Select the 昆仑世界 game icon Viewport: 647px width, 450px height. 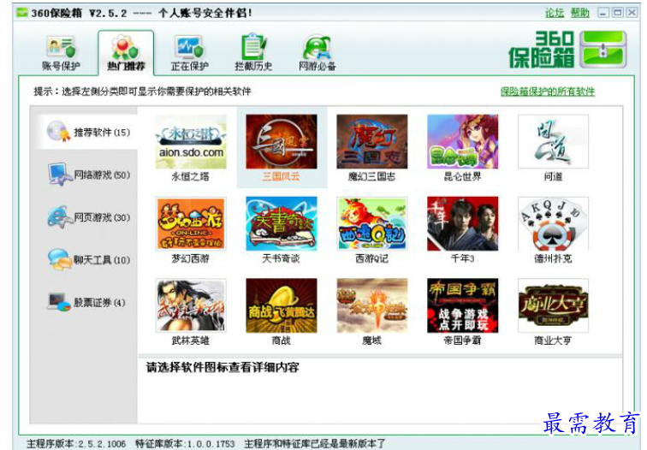pos(462,141)
